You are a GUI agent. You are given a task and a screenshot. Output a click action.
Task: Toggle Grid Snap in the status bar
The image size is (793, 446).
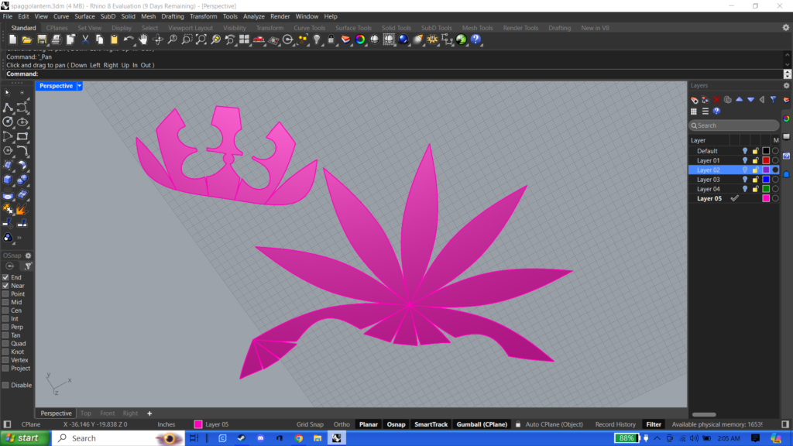click(x=310, y=424)
